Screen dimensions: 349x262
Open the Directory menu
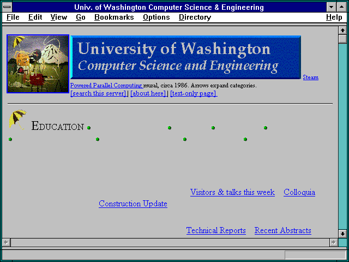coord(195,17)
